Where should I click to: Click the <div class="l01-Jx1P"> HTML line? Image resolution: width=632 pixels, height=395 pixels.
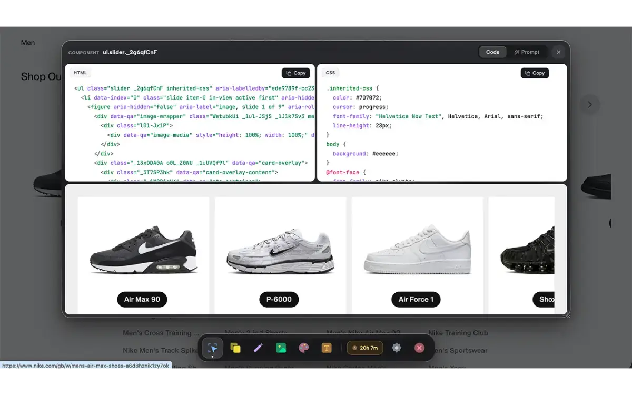click(x=137, y=126)
